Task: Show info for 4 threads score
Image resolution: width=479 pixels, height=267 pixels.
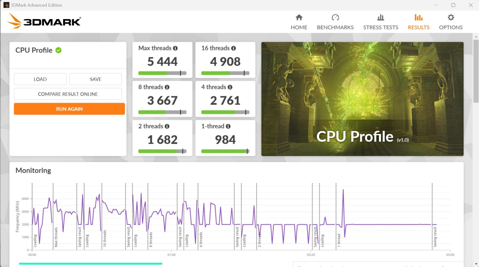Action: point(230,87)
